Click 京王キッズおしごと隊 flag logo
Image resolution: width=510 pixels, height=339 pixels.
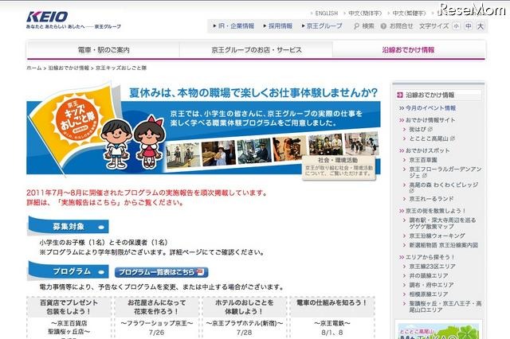pos(76,119)
